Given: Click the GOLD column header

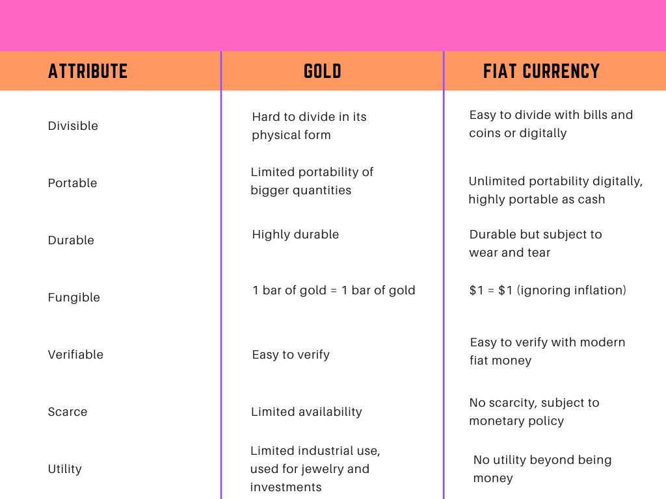Looking at the screenshot, I should click(323, 71).
